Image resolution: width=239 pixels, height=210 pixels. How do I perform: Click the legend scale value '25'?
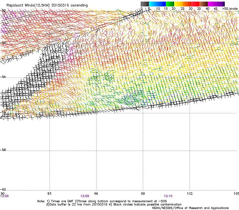coord(182,9)
